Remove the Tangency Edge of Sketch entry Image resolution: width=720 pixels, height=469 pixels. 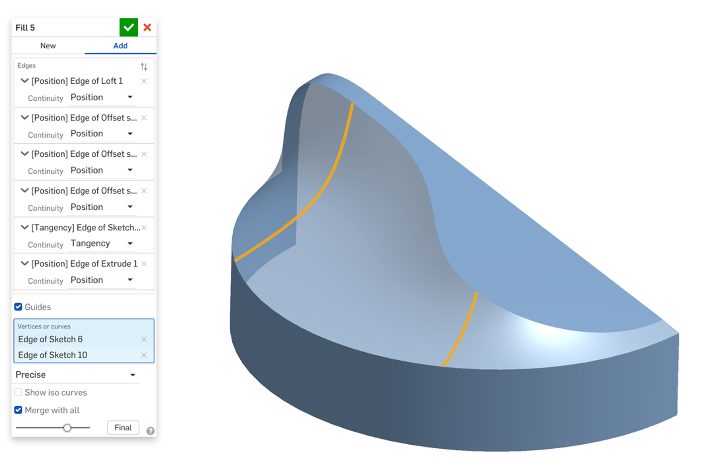pos(144,228)
